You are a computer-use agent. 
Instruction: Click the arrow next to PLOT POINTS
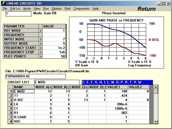pos(41,56)
